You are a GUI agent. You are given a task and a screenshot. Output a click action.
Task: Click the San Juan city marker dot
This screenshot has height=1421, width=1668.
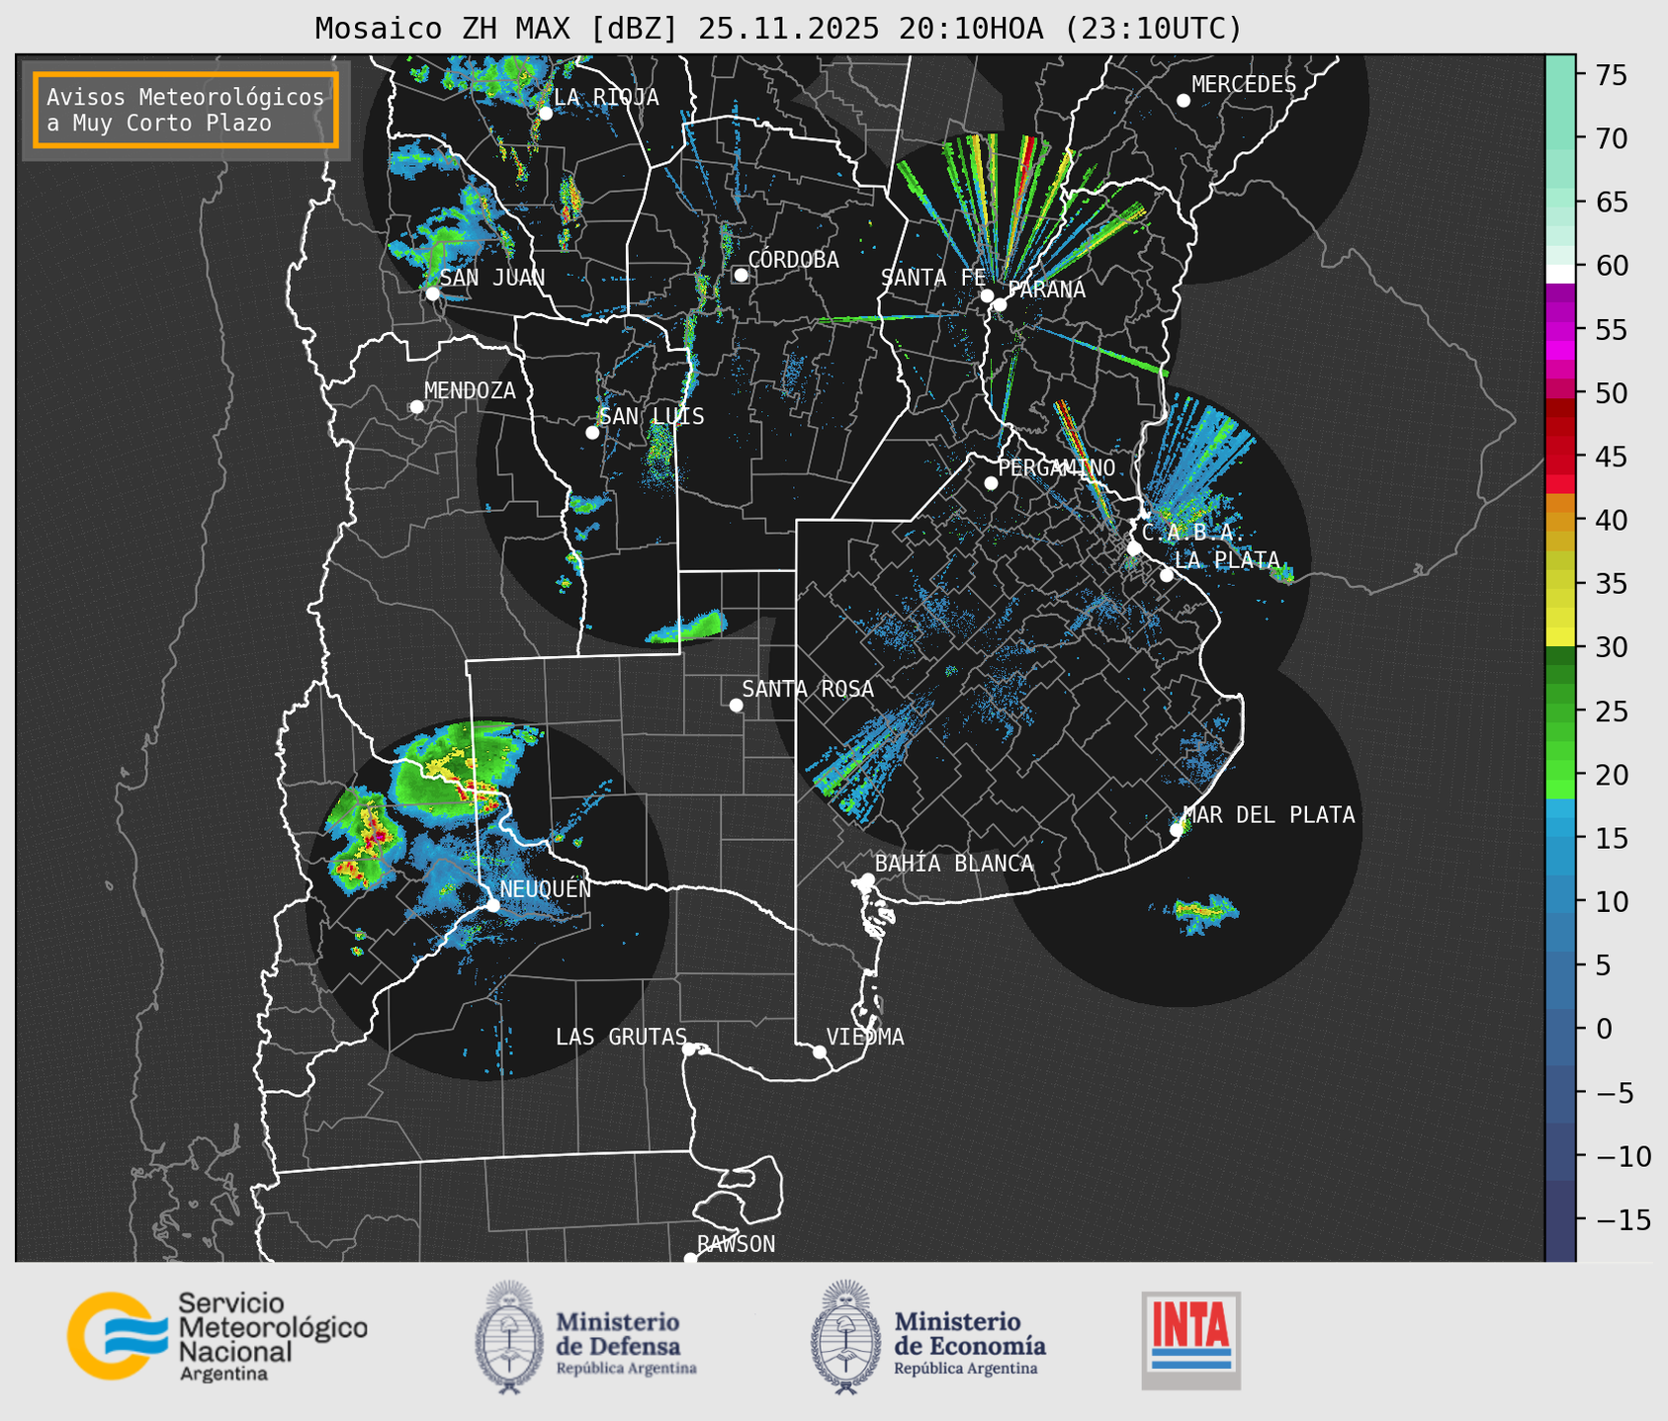(432, 293)
